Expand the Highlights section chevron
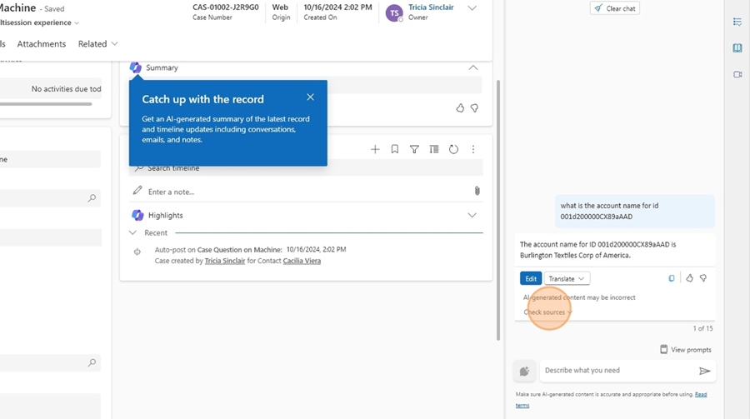 (472, 215)
